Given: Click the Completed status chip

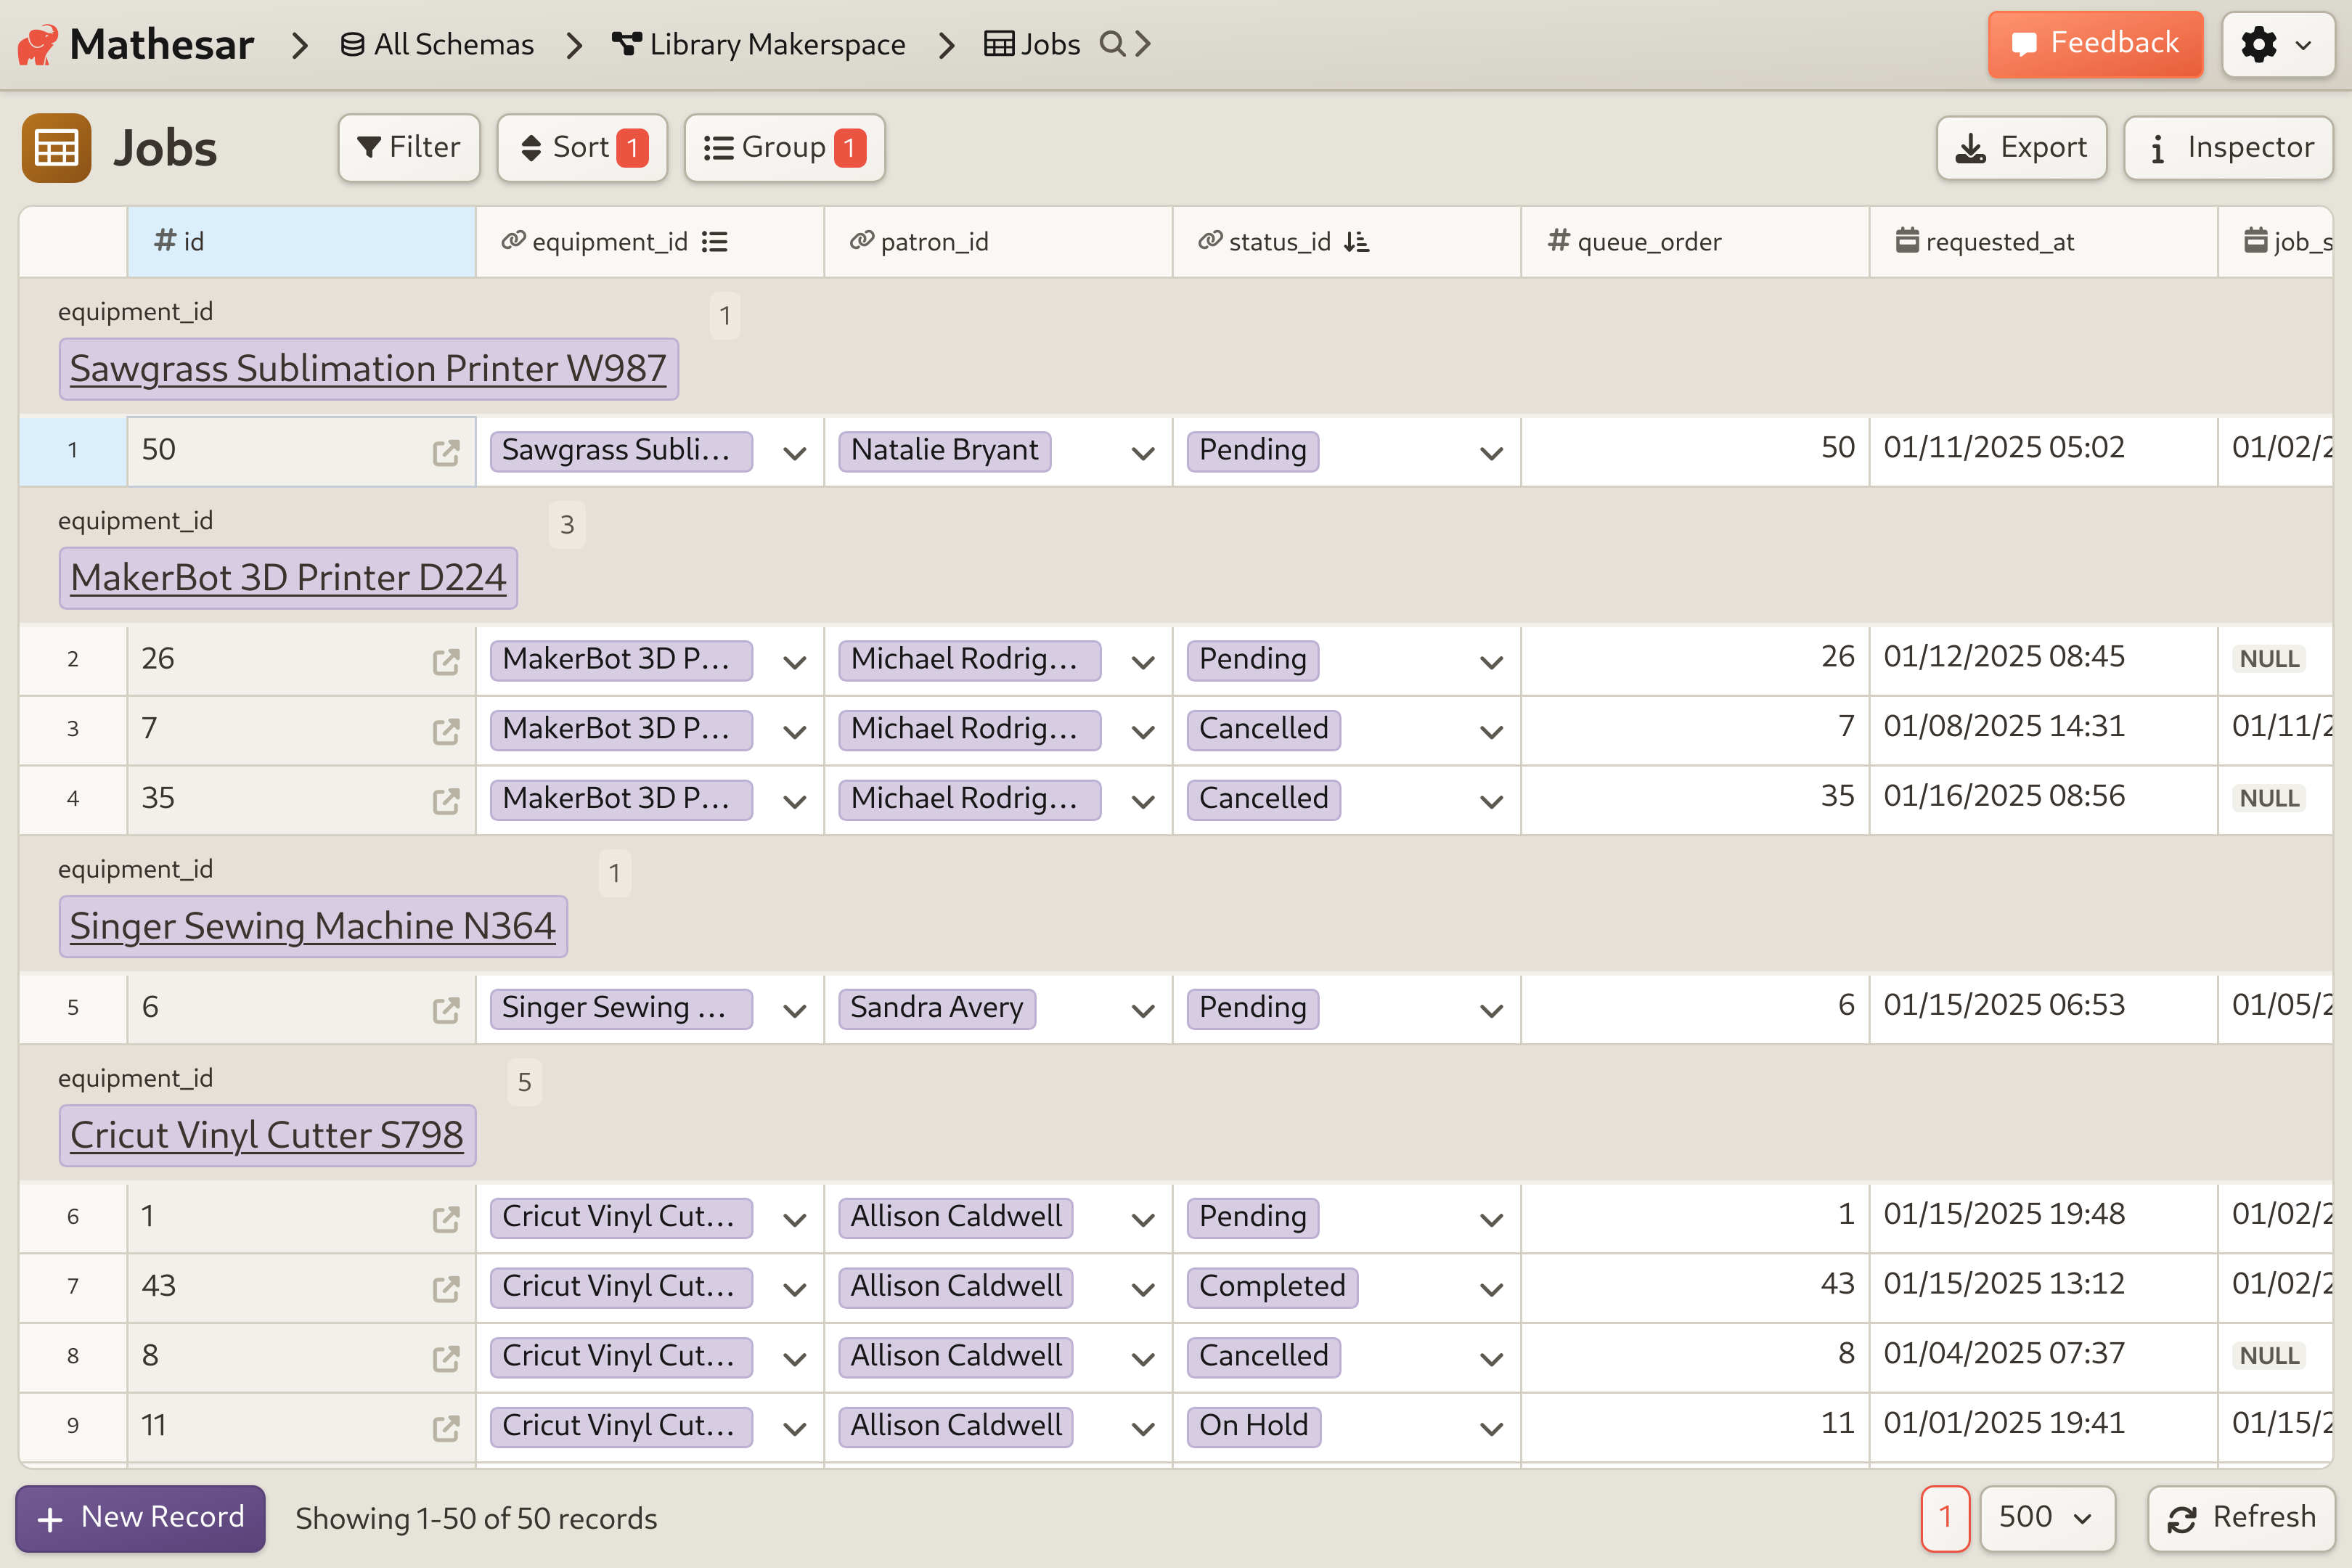Looking at the screenshot, I should tap(1272, 1287).
